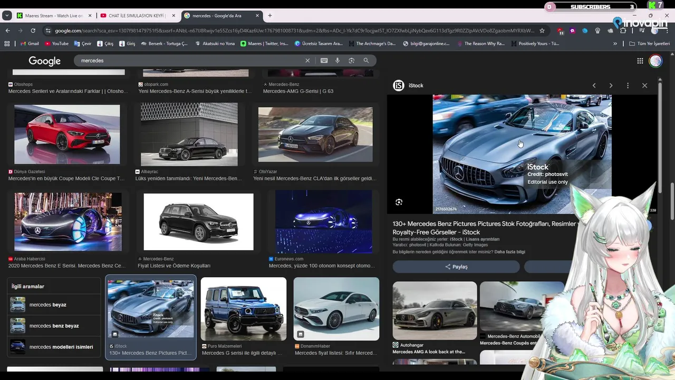
Task: Open Autohangar related AMG image
Action: click(x=435, y=310)
